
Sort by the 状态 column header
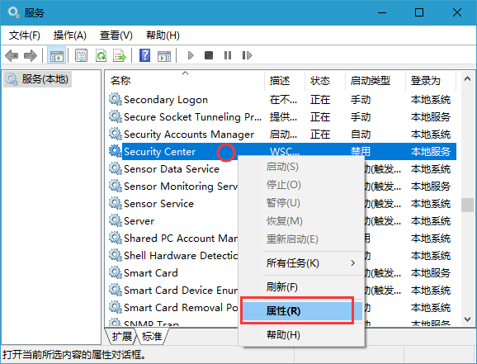325,81
